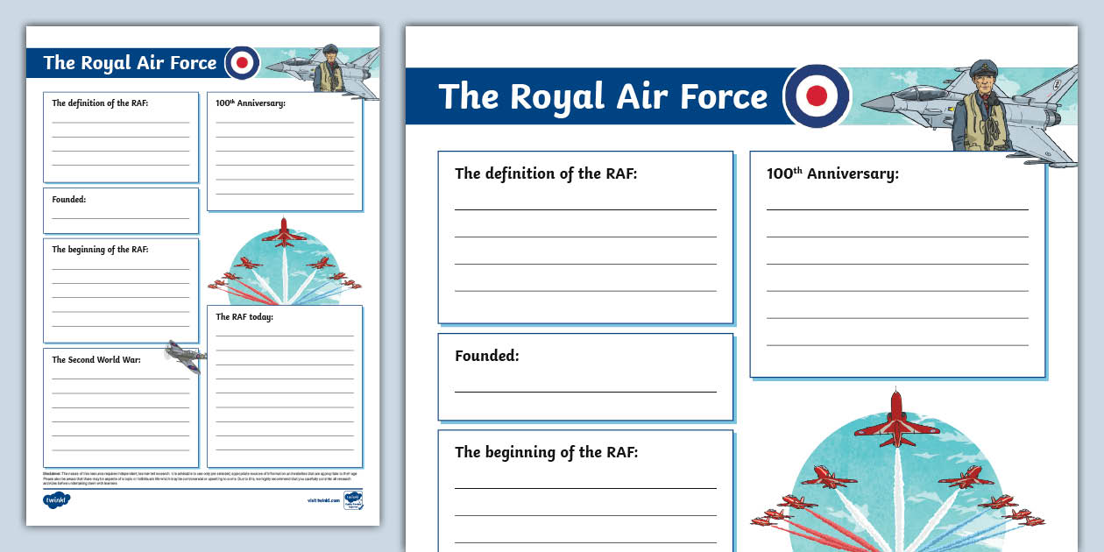Click the twinkl quality approved badge
Viewport: 1104px width, 552px height.
pos(353,500)
